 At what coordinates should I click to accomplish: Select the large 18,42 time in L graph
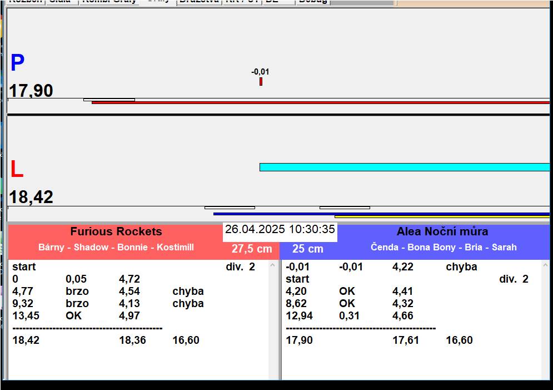(31, 197)
